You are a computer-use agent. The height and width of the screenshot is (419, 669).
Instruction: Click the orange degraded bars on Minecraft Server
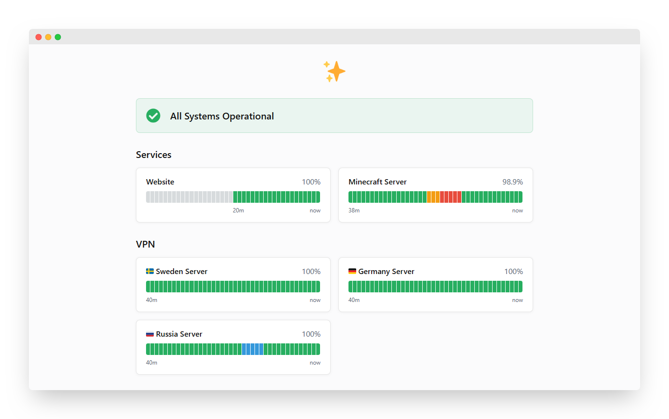(433, 197)
